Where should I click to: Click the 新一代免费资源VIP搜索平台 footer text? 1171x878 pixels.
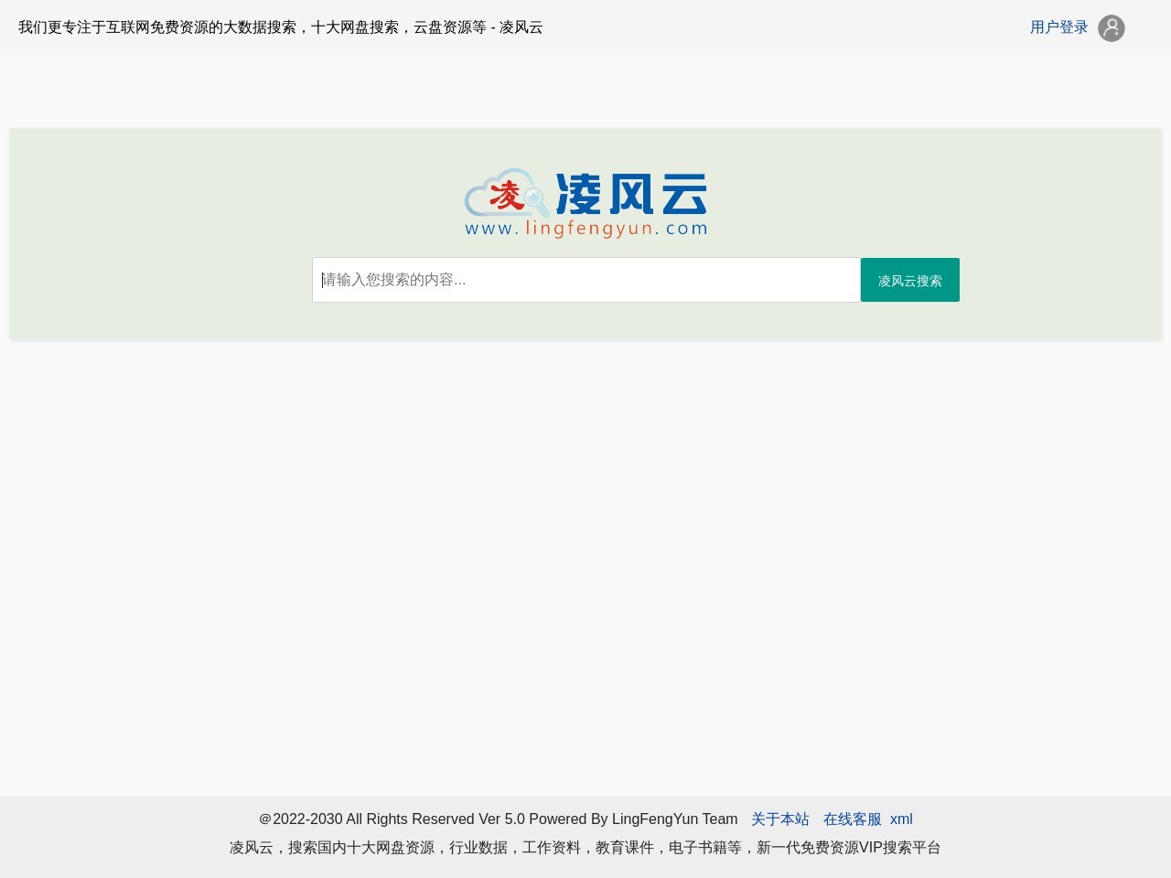pos(848,848)
